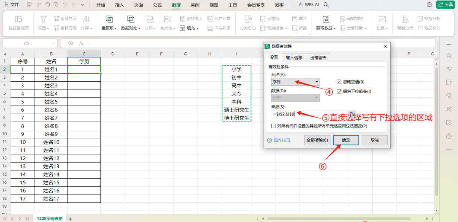
Task: Click the 合并计算 consolidate tool
Action: (x=219, y=18)
